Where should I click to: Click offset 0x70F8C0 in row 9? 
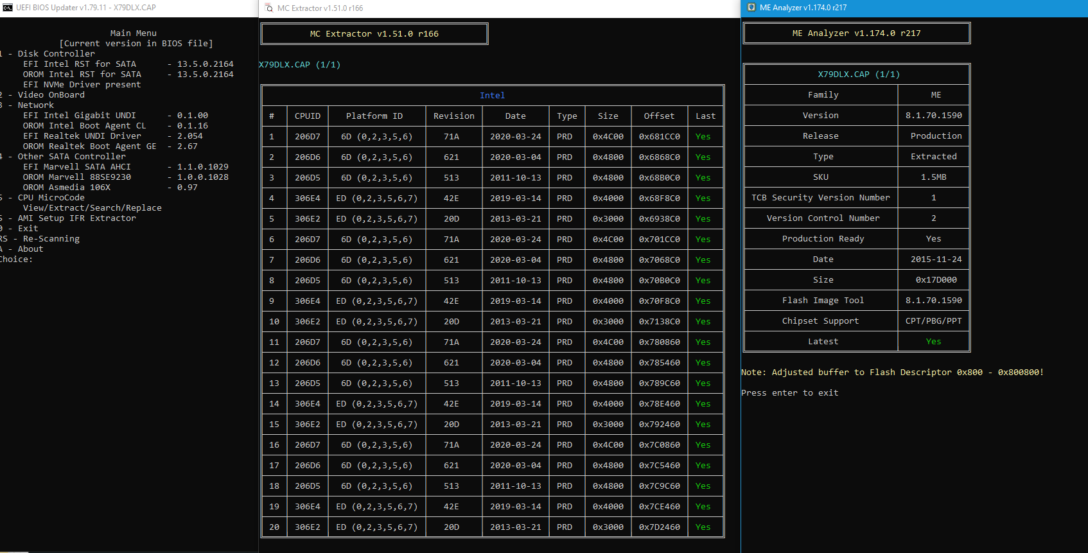(x=660, y=301)
